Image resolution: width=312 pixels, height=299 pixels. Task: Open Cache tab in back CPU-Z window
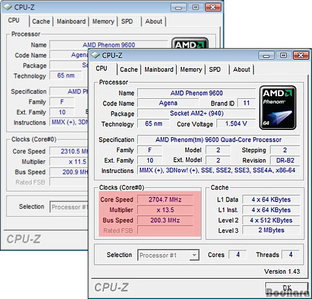[x=41, y=21]
